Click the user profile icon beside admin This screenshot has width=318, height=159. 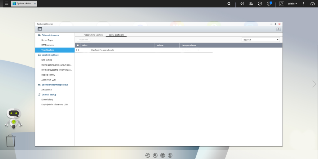coord(282,4)
